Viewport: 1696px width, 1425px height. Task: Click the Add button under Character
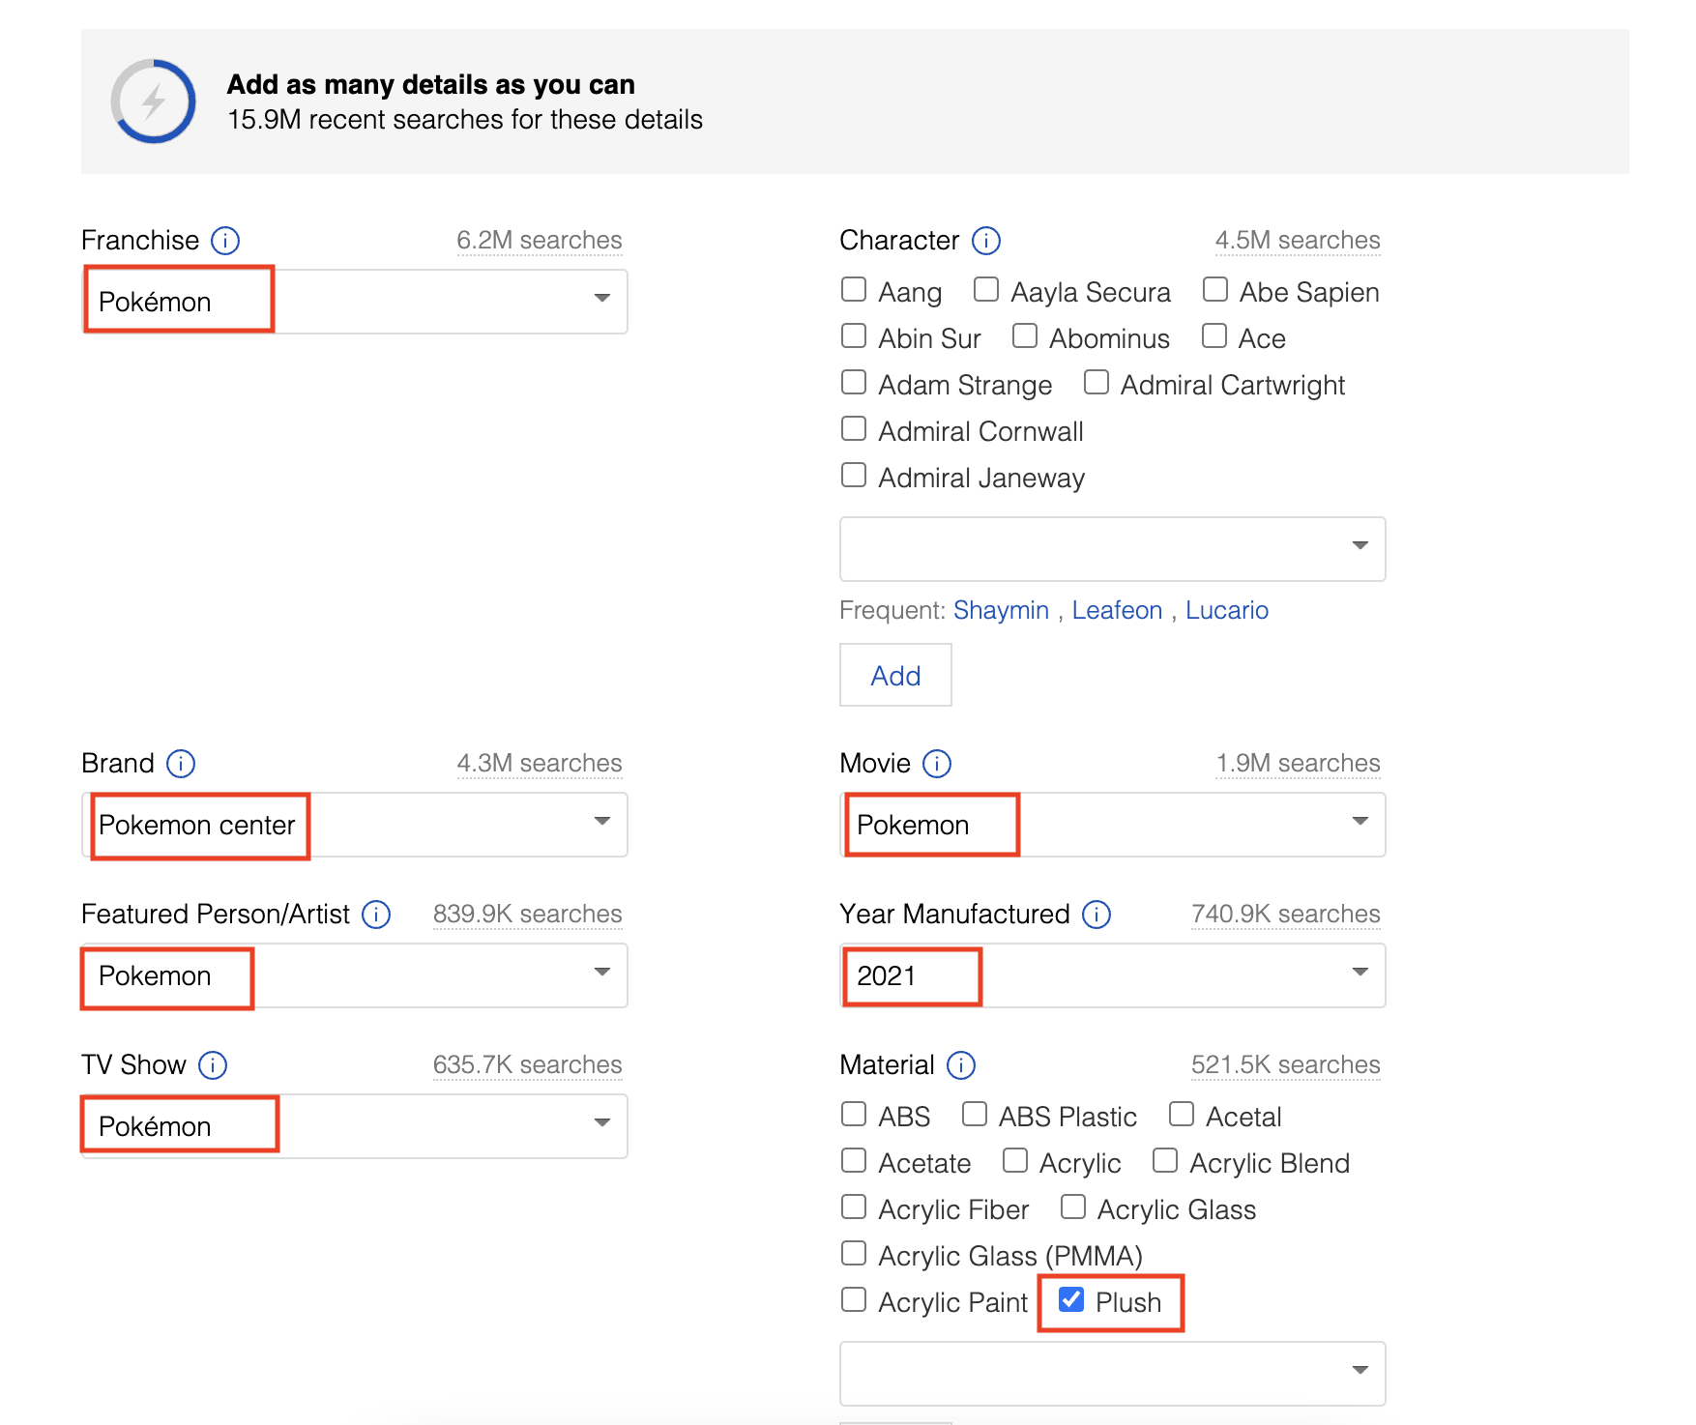point(895,675)
